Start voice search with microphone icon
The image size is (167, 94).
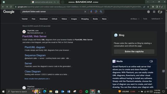coord(91,11)
